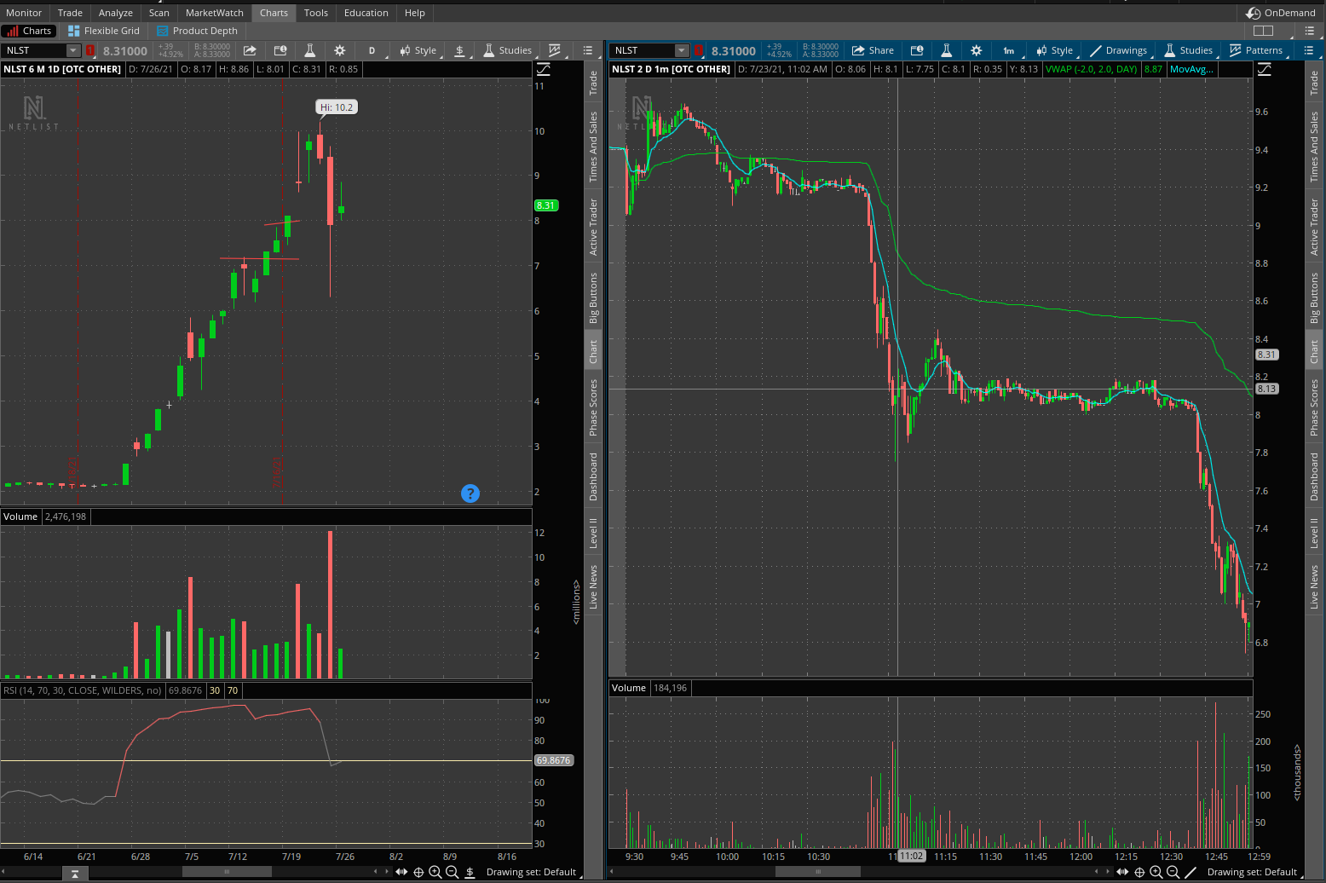Open left chart Style menu
Image resolution: width=1326 pixels, height=883 pixels.
tap(418, 50)
